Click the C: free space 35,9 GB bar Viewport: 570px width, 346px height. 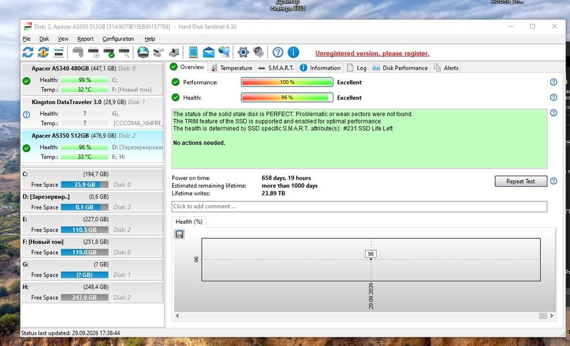pyautogui.click(x=84, y=184)
